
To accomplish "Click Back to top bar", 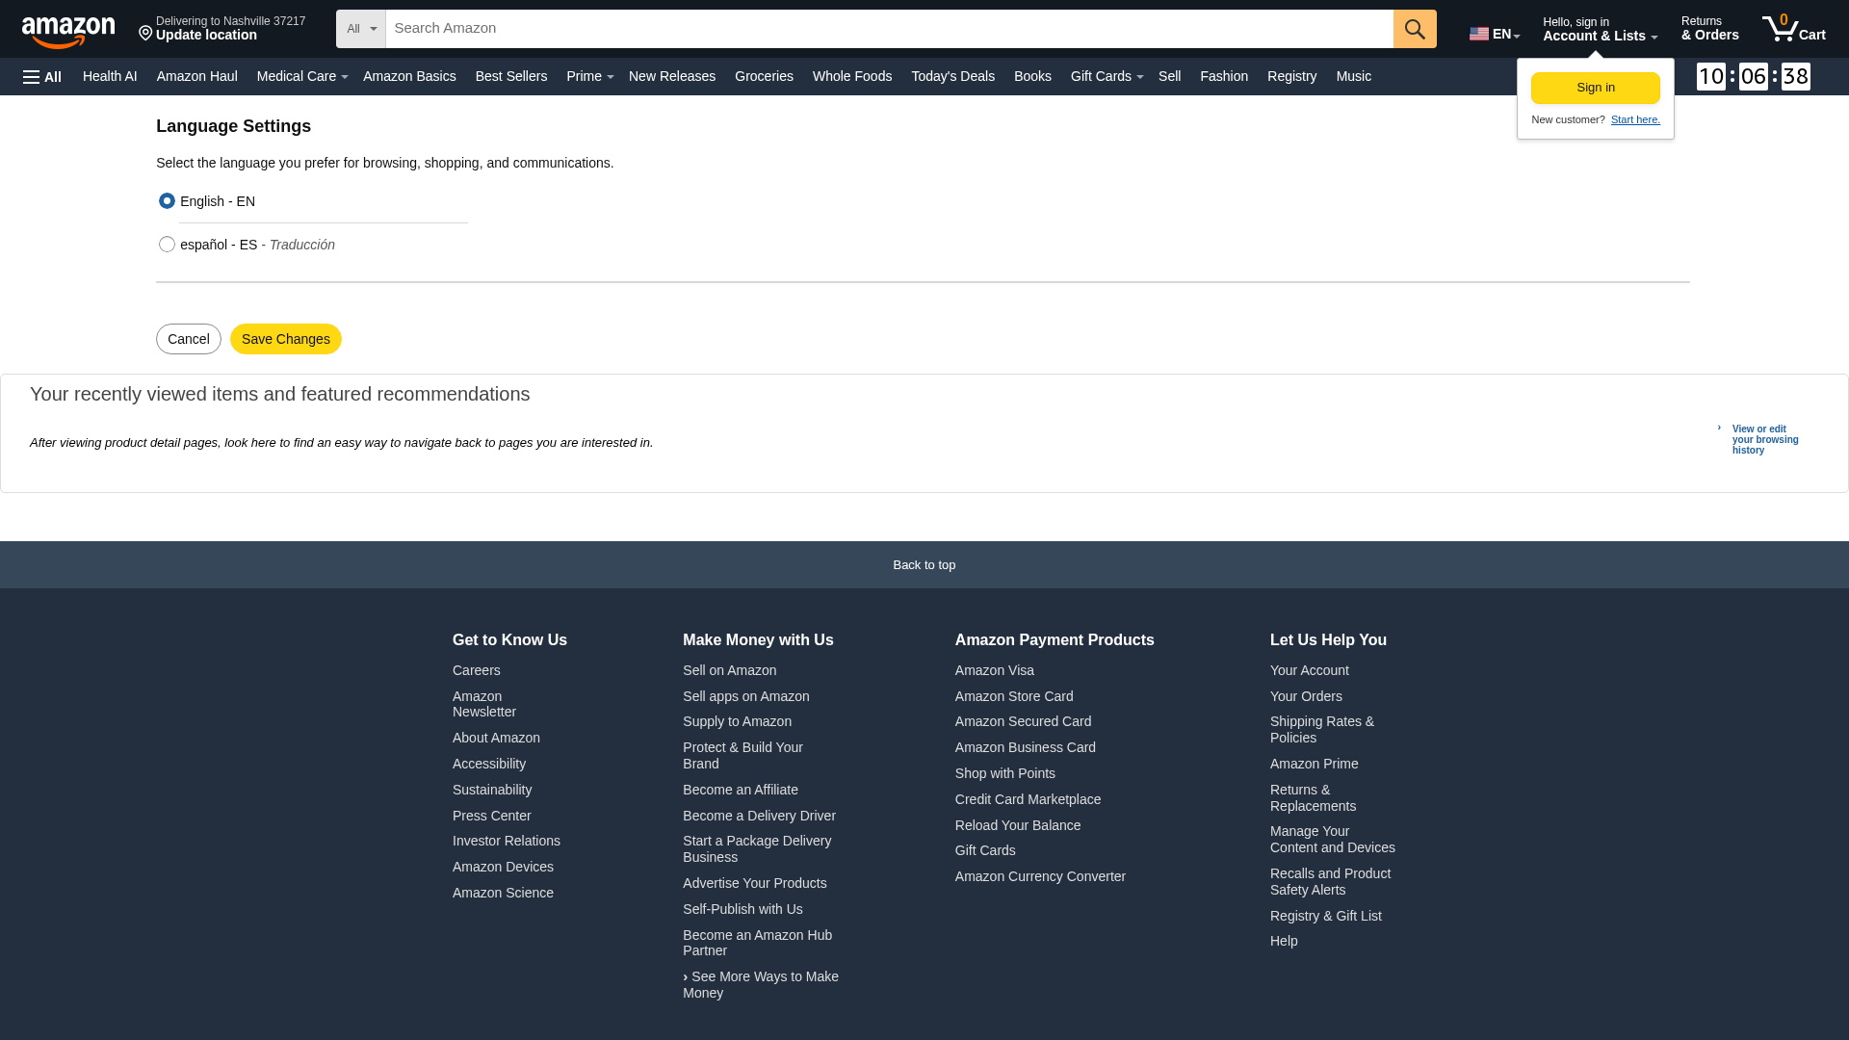I will (924, 565).
